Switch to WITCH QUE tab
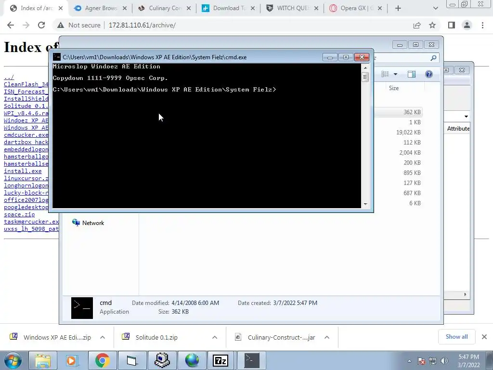Image resolution: width=493 pixels, height=370 pixels. click(x=293, y=8)
